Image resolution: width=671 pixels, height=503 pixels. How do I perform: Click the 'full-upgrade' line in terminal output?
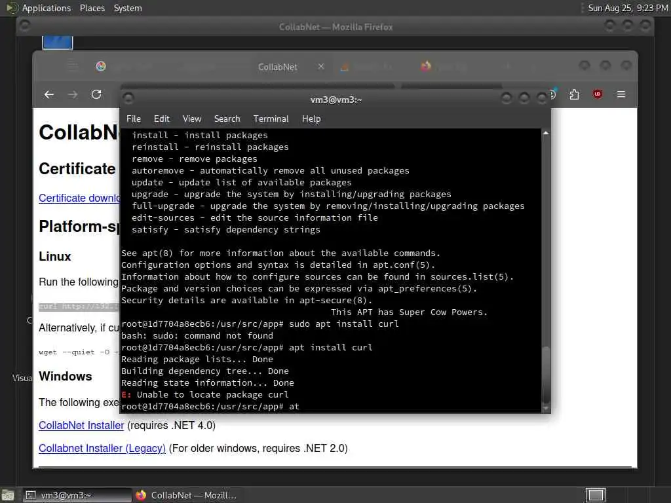(x=328, y=206)
